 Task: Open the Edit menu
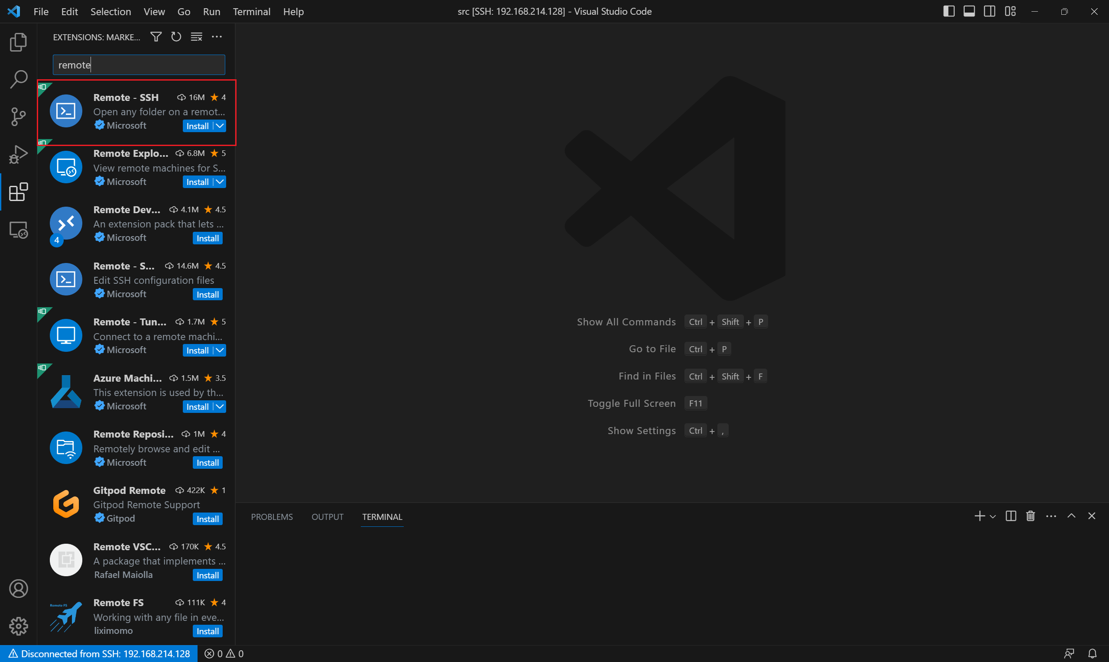point(70,12)
